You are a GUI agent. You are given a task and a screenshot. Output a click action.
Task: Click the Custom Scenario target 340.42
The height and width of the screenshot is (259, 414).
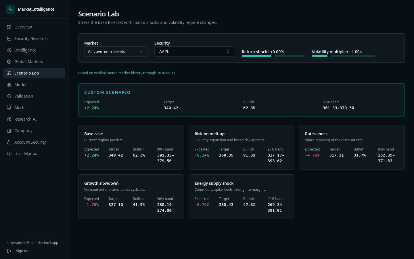[x=171, y=108]
